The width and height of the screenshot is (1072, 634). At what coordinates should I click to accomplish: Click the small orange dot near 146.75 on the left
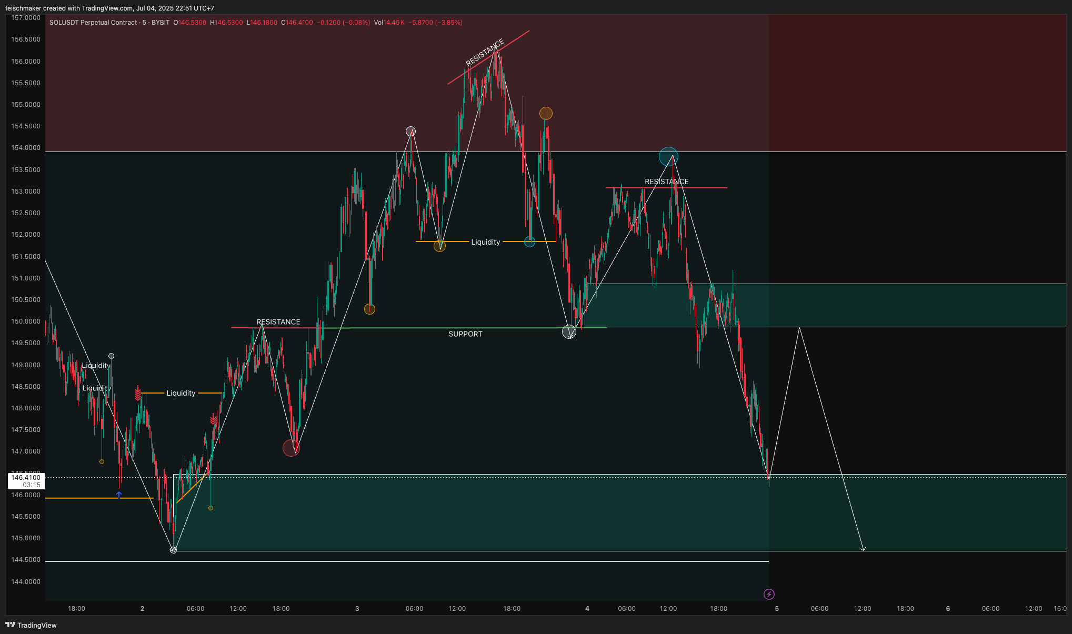pos(102,461)
